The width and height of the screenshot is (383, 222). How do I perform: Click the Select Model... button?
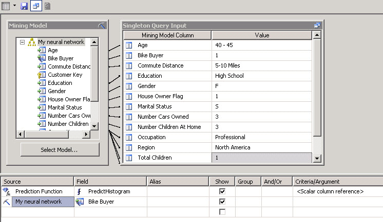coord(60,150)
